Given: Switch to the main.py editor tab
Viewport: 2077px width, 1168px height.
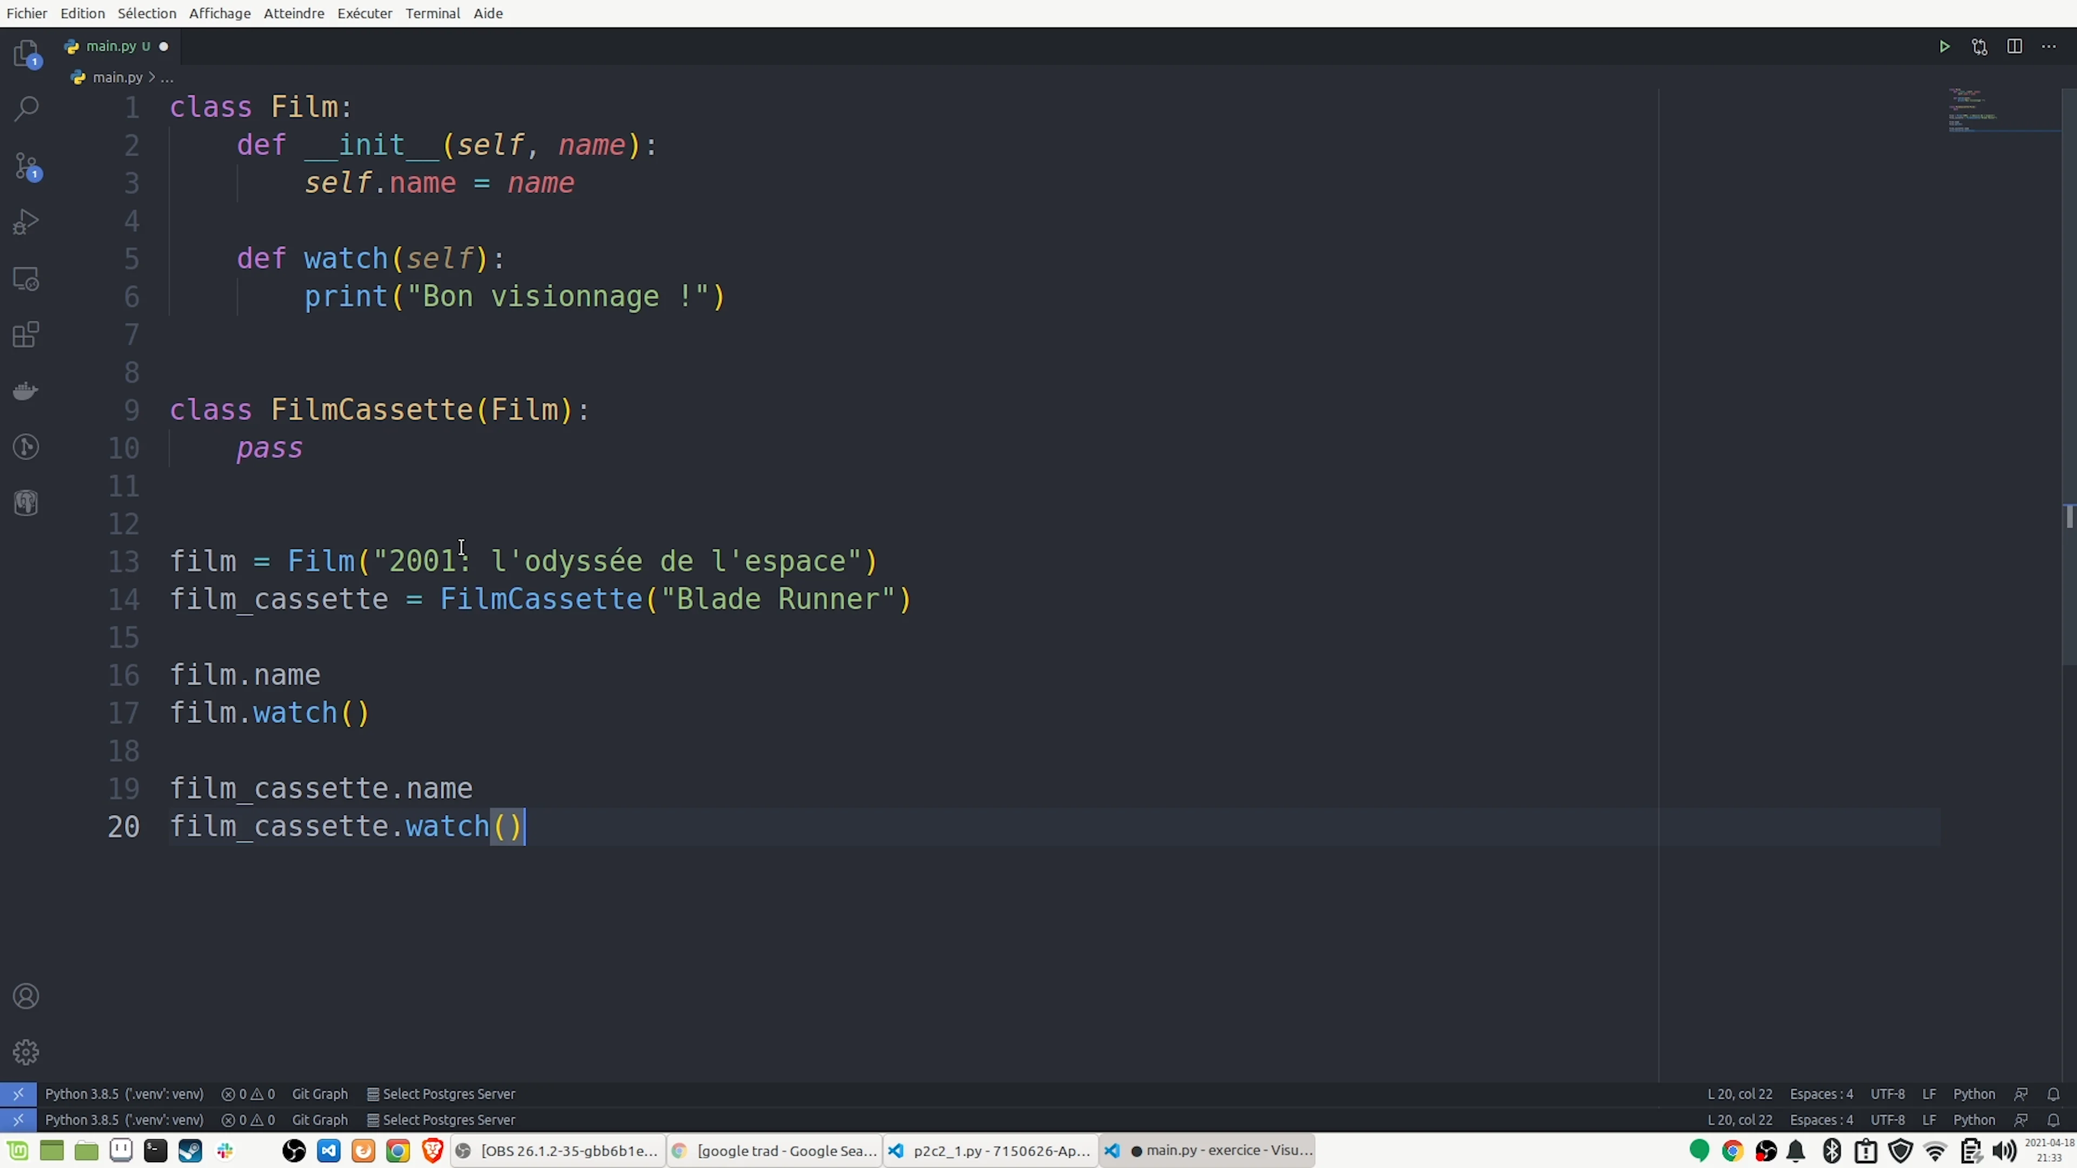Looking at the screenshot, I should click(x=111, y=47).
